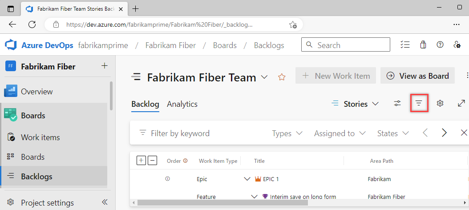This screenshot has width=469, height=210.
Task: Open the EPIC 1 work item title
Action: click(271, 179)
